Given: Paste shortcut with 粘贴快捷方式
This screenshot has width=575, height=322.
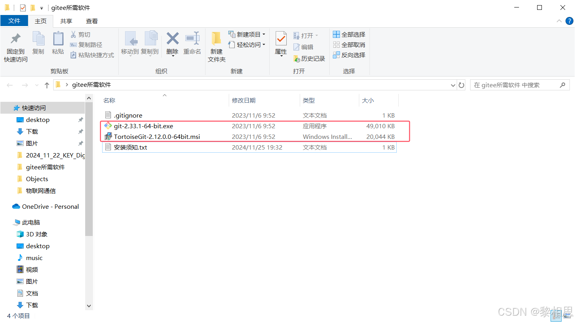Looking at the screenshot, I should (92, 55).
